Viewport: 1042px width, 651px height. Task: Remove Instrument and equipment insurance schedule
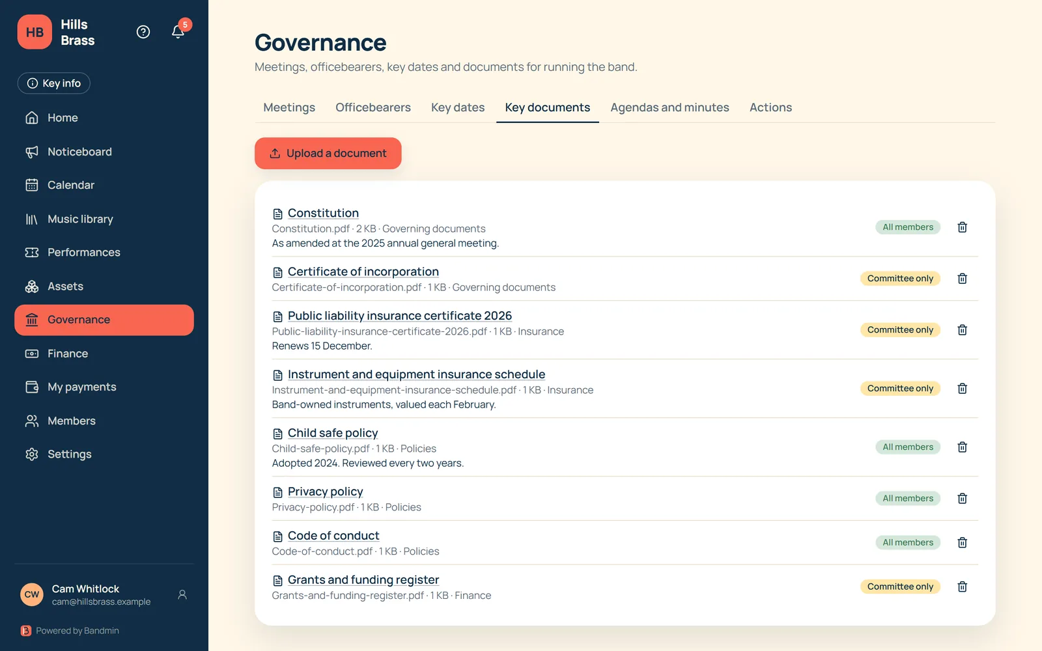click(962, 389)
